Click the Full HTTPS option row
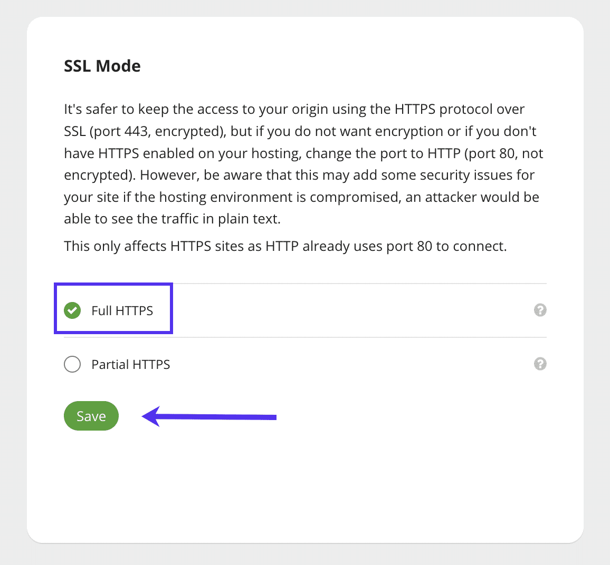This screenshot has height=565, width=610. coord(121,310)
